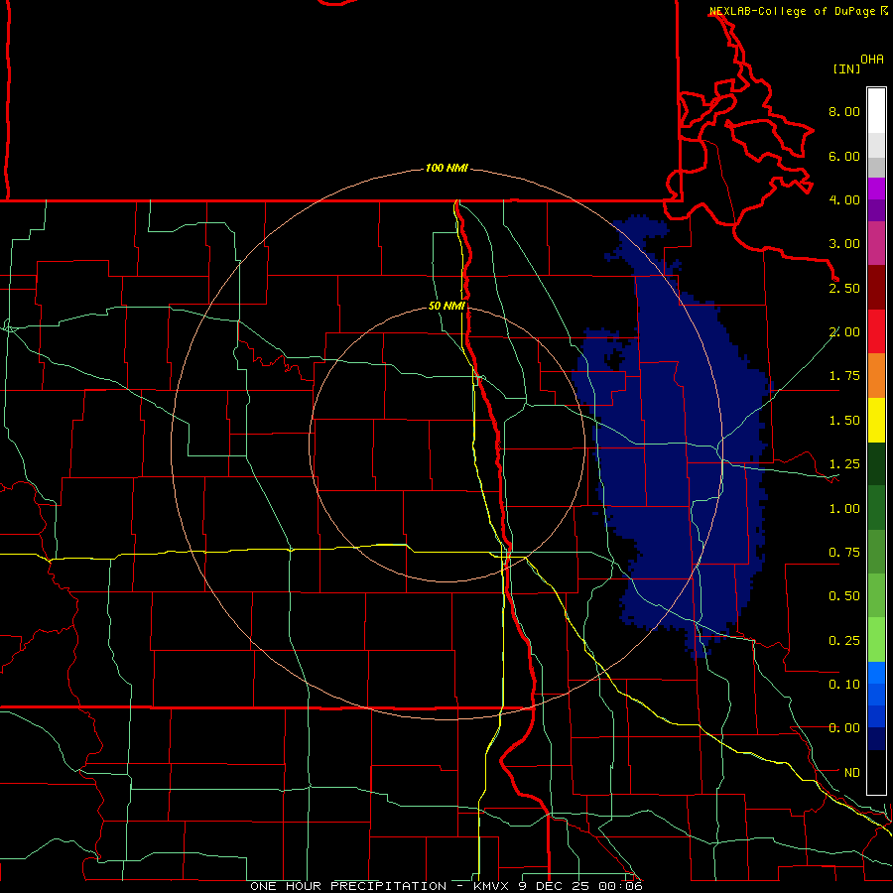The height and width of the screenshot is (893, 893).
Task: Select the green swatch beside 0.50
Action: click(x=876, y=596)
